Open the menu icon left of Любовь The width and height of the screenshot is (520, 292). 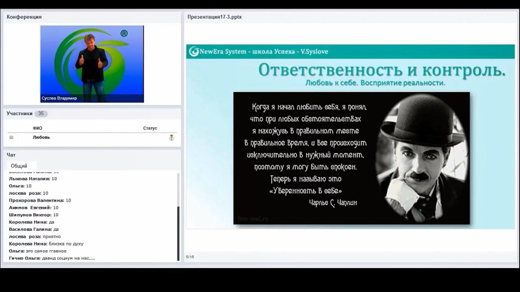point(11,137)
